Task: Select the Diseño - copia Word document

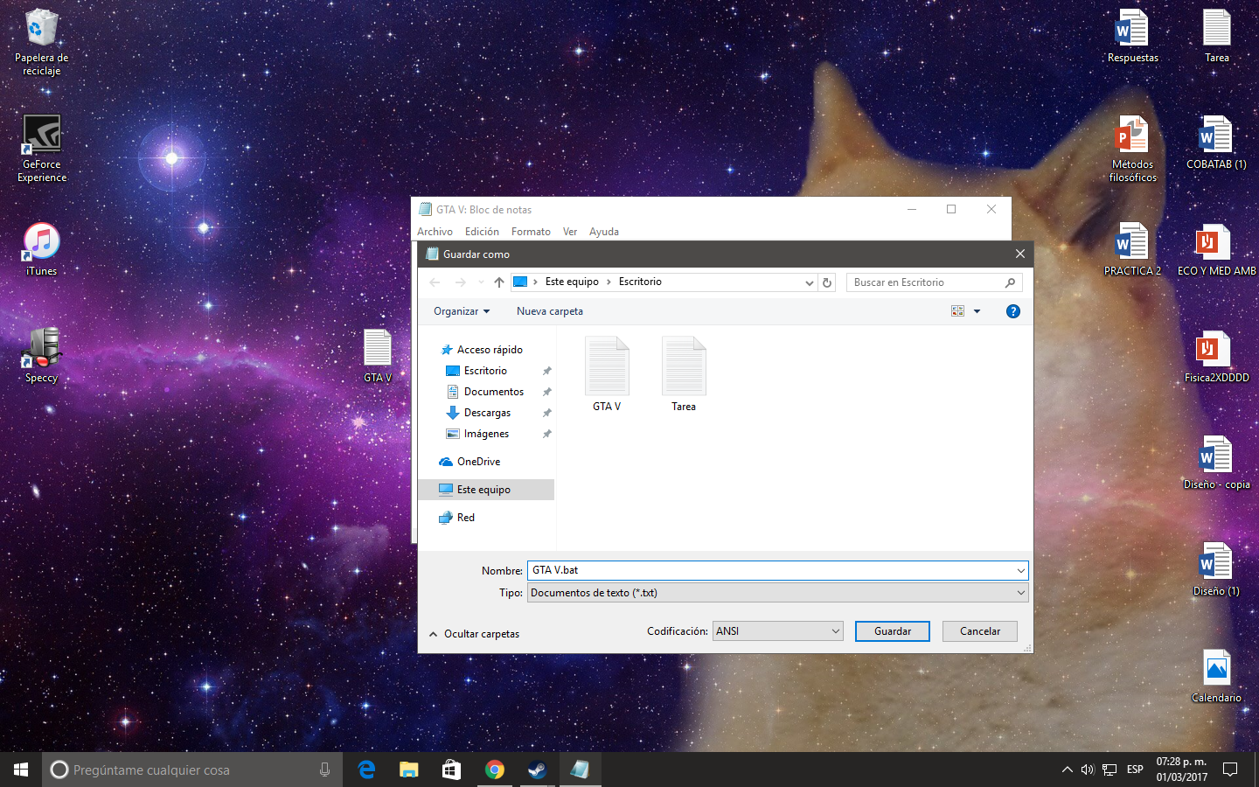Action: 1216,463
